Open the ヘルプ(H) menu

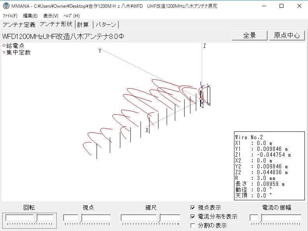click(x=72, y=16)
